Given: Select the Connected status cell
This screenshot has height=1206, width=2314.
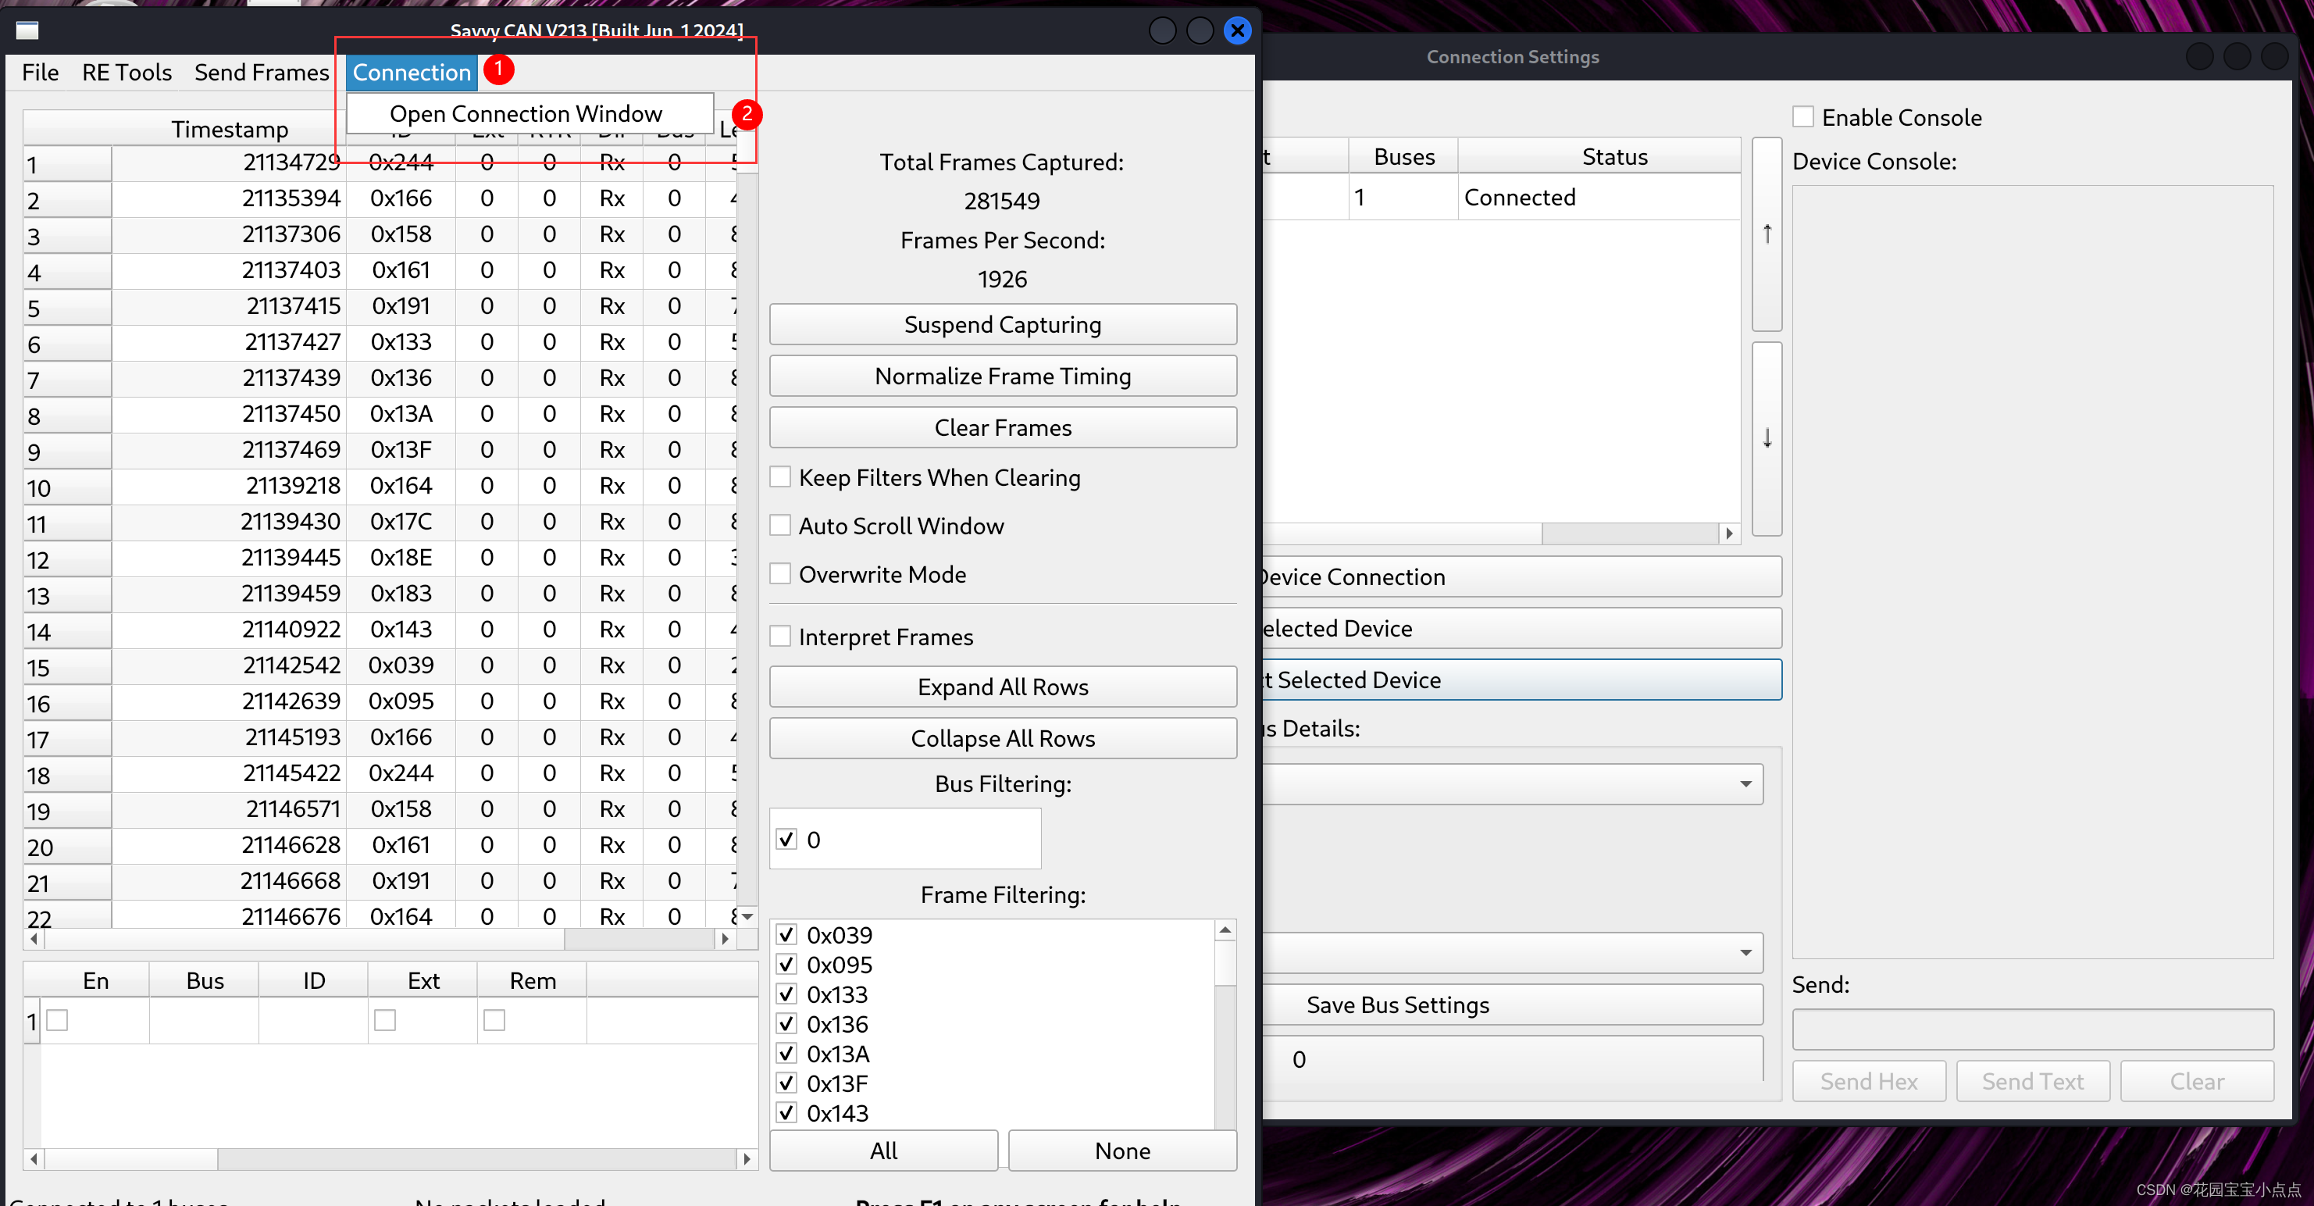Looking at the screenshot, I should pos(1599,197).
